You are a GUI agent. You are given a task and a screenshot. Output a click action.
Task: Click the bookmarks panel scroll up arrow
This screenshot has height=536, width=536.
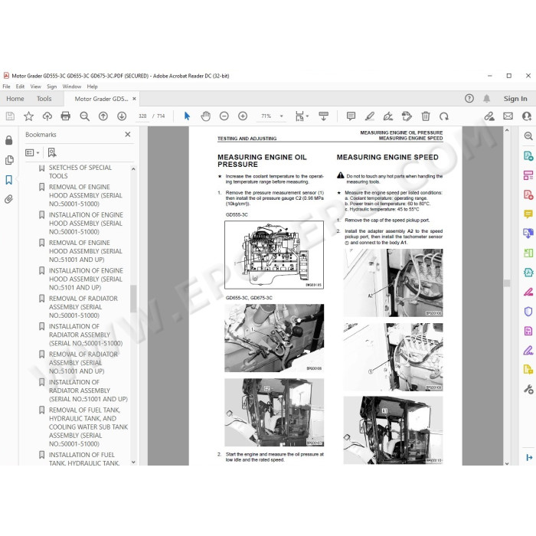[133, 169]
